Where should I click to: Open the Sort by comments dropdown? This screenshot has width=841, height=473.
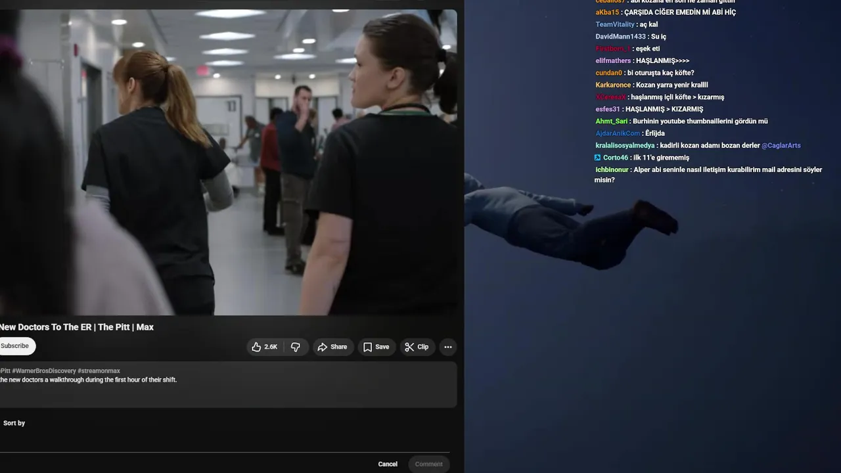pyautogui.click(x=14, y=423)
